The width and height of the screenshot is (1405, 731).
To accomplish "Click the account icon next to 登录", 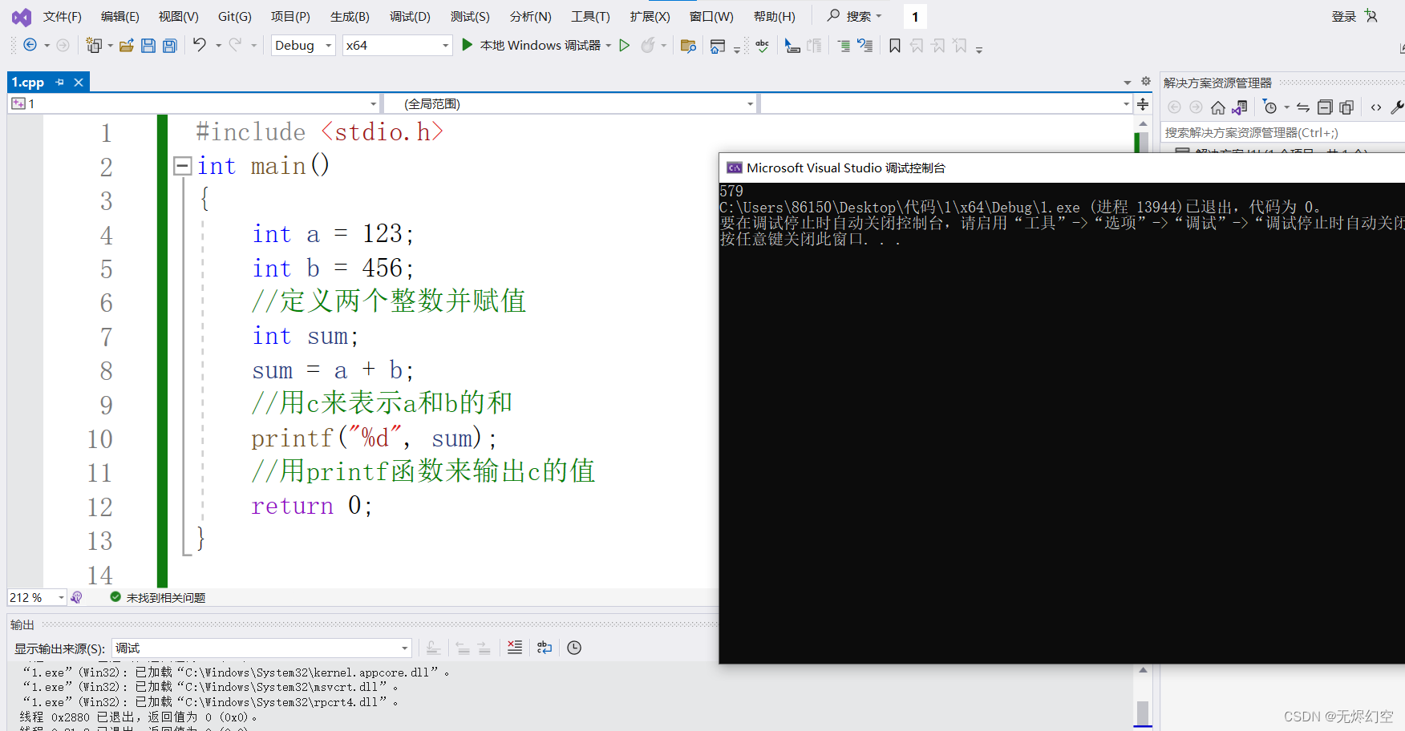I will pyautogui.click(x=1371, y=16).
